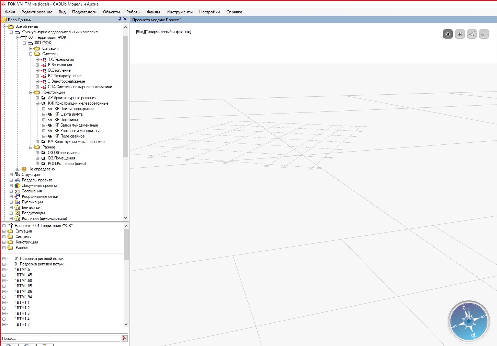Click the В.Вентиляция system icon
Viewport: 497px width, 346px height.
coord(43,65)
